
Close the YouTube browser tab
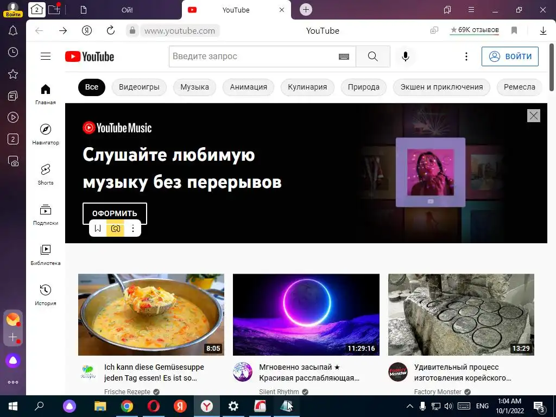click(x=282, y=10)
